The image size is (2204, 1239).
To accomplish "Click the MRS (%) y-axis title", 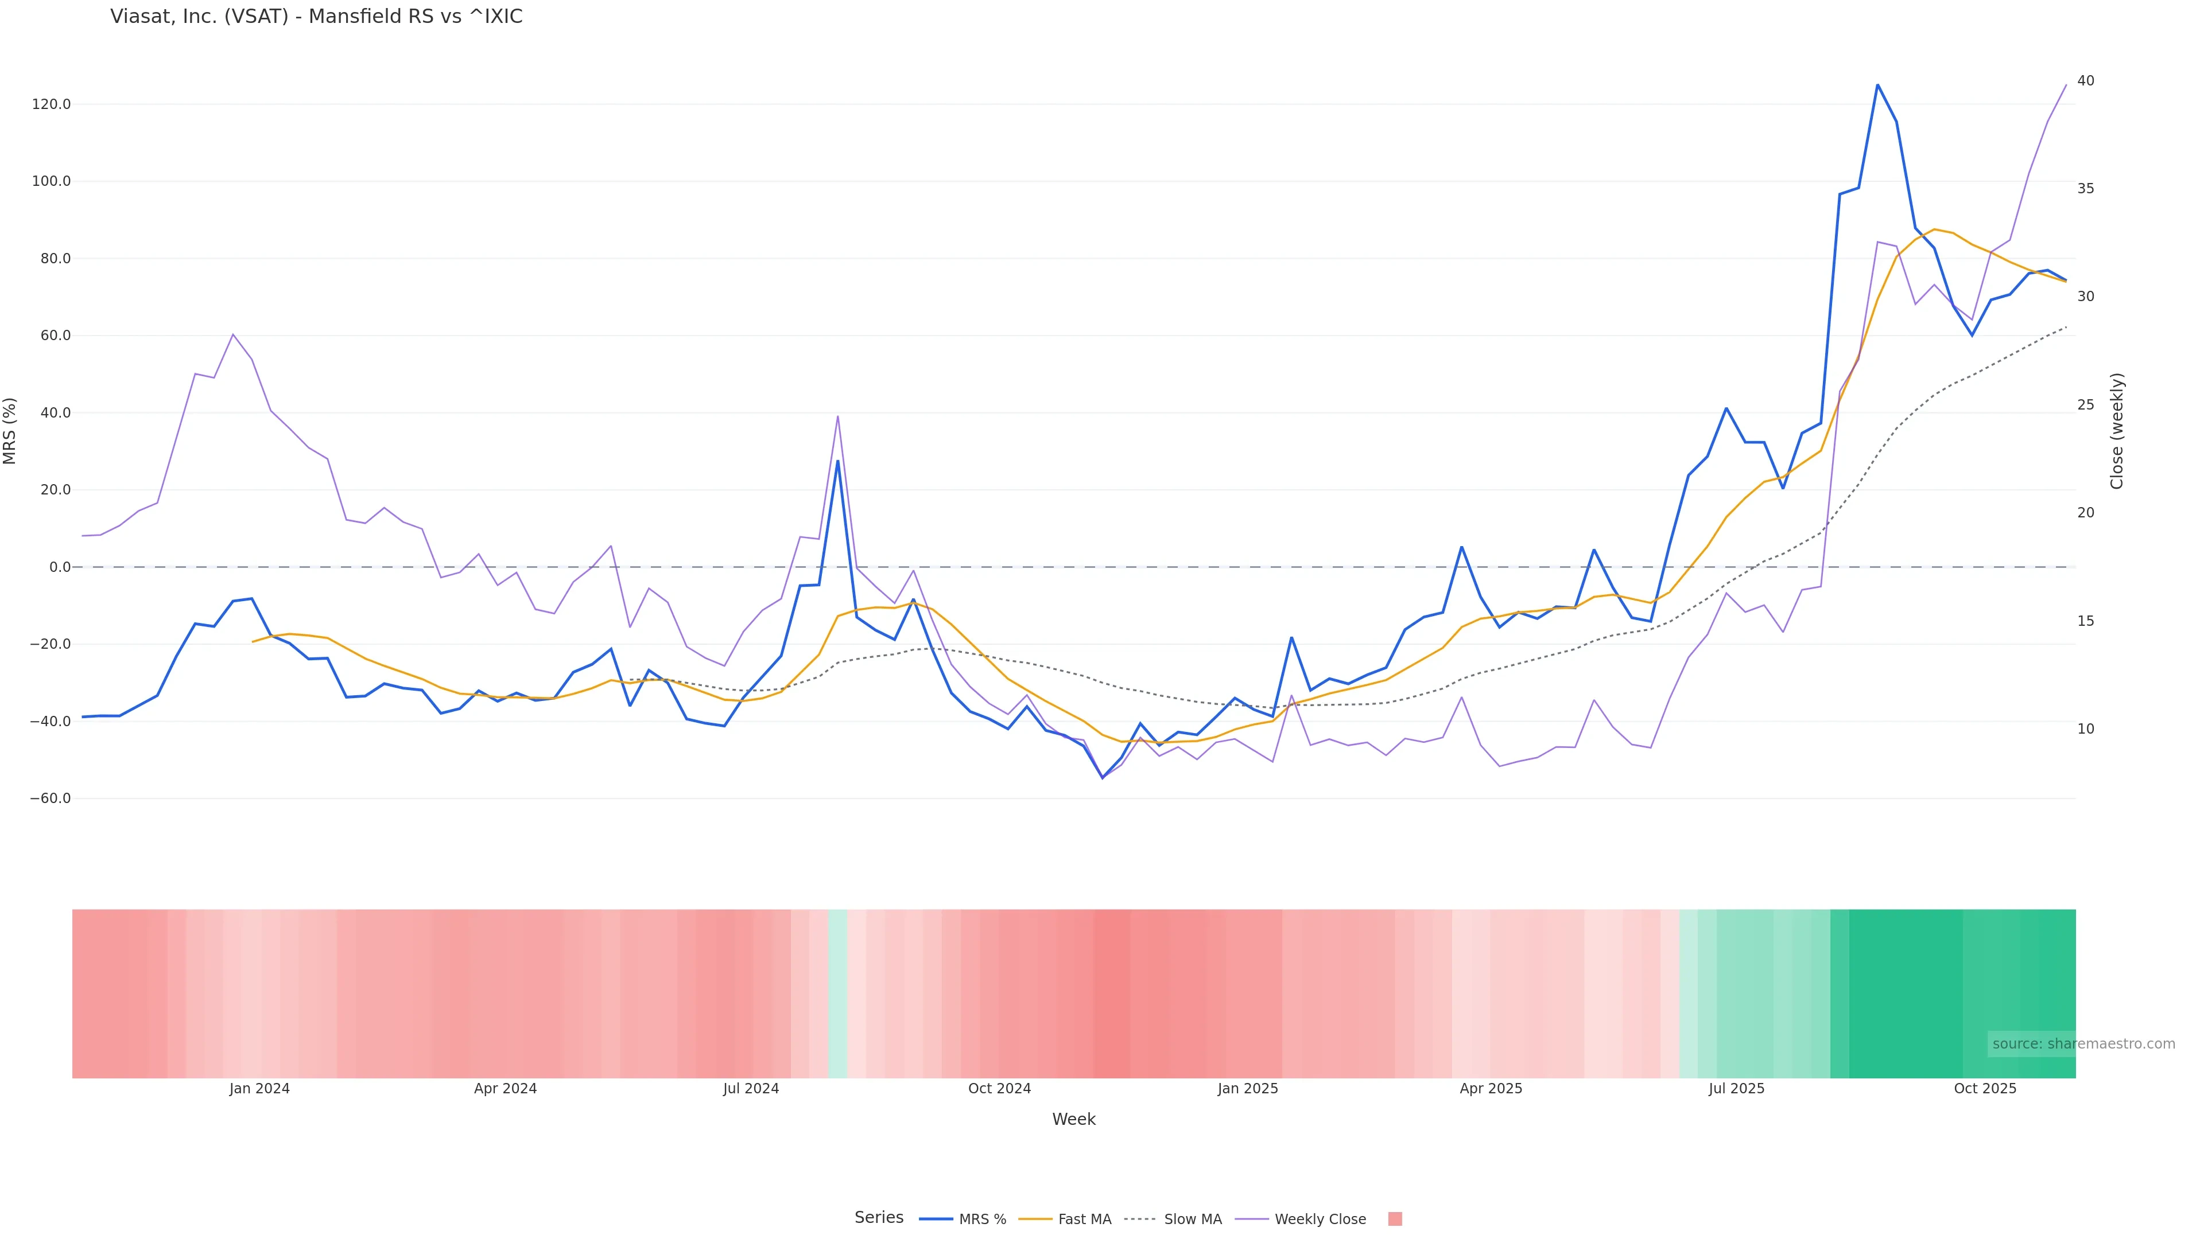I will 10,431.
